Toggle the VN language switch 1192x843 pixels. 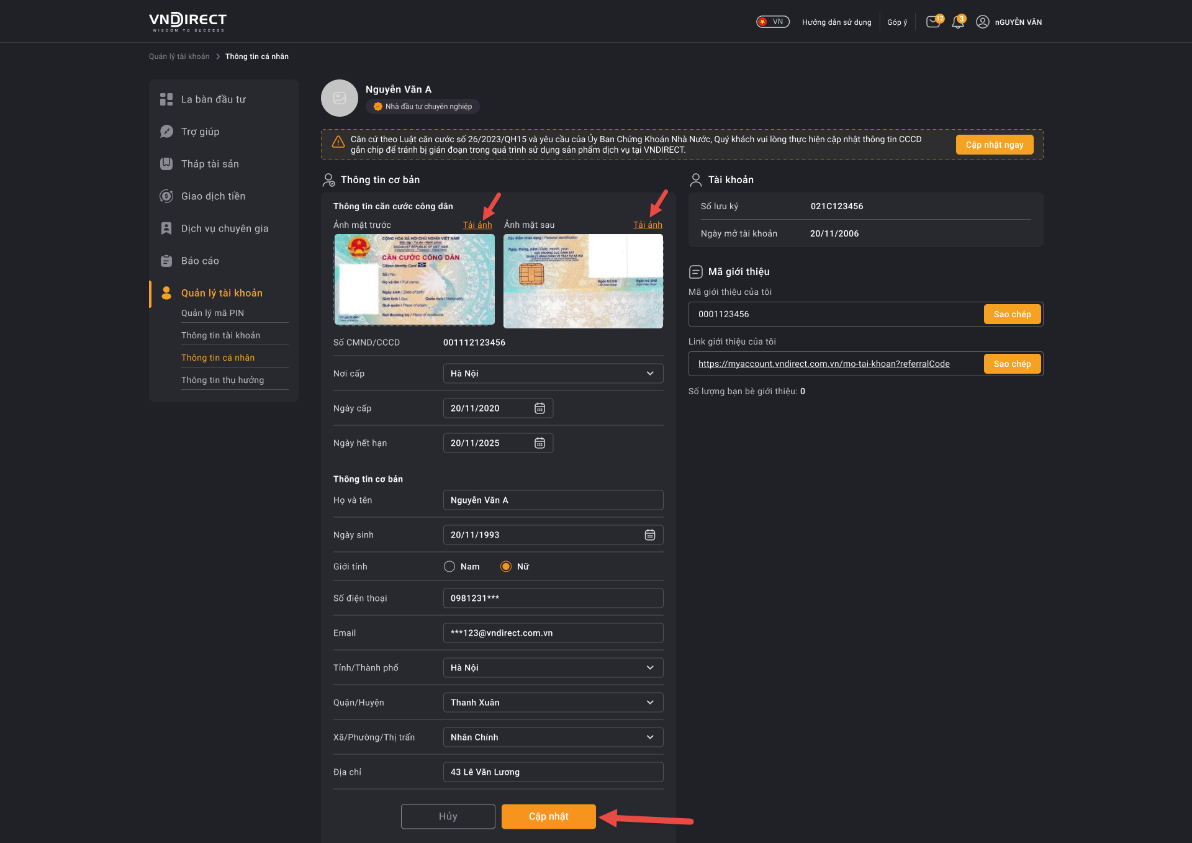point(772,22)
